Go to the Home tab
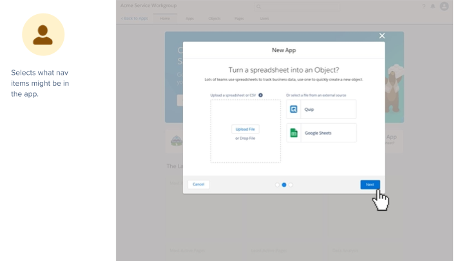The image size is (464, 261). [x=165, y=19]
